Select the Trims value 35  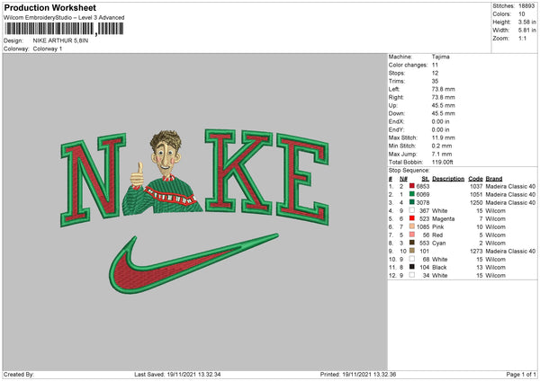[x=435, y=81]
